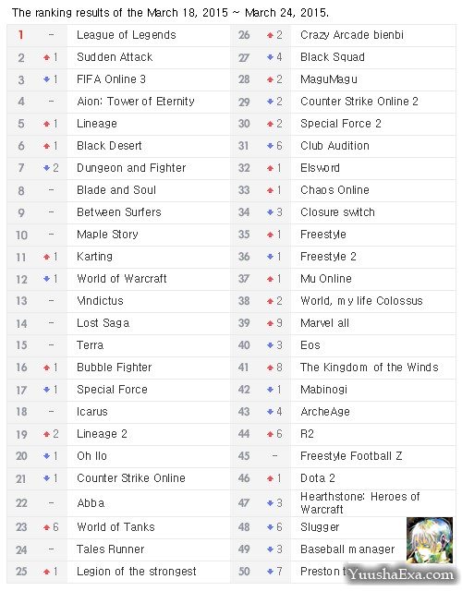Click the blue down arrow beside Dungeon and Fighter
Screen dimensions: 462x591
pyautogui.click(x=47, y=168)
